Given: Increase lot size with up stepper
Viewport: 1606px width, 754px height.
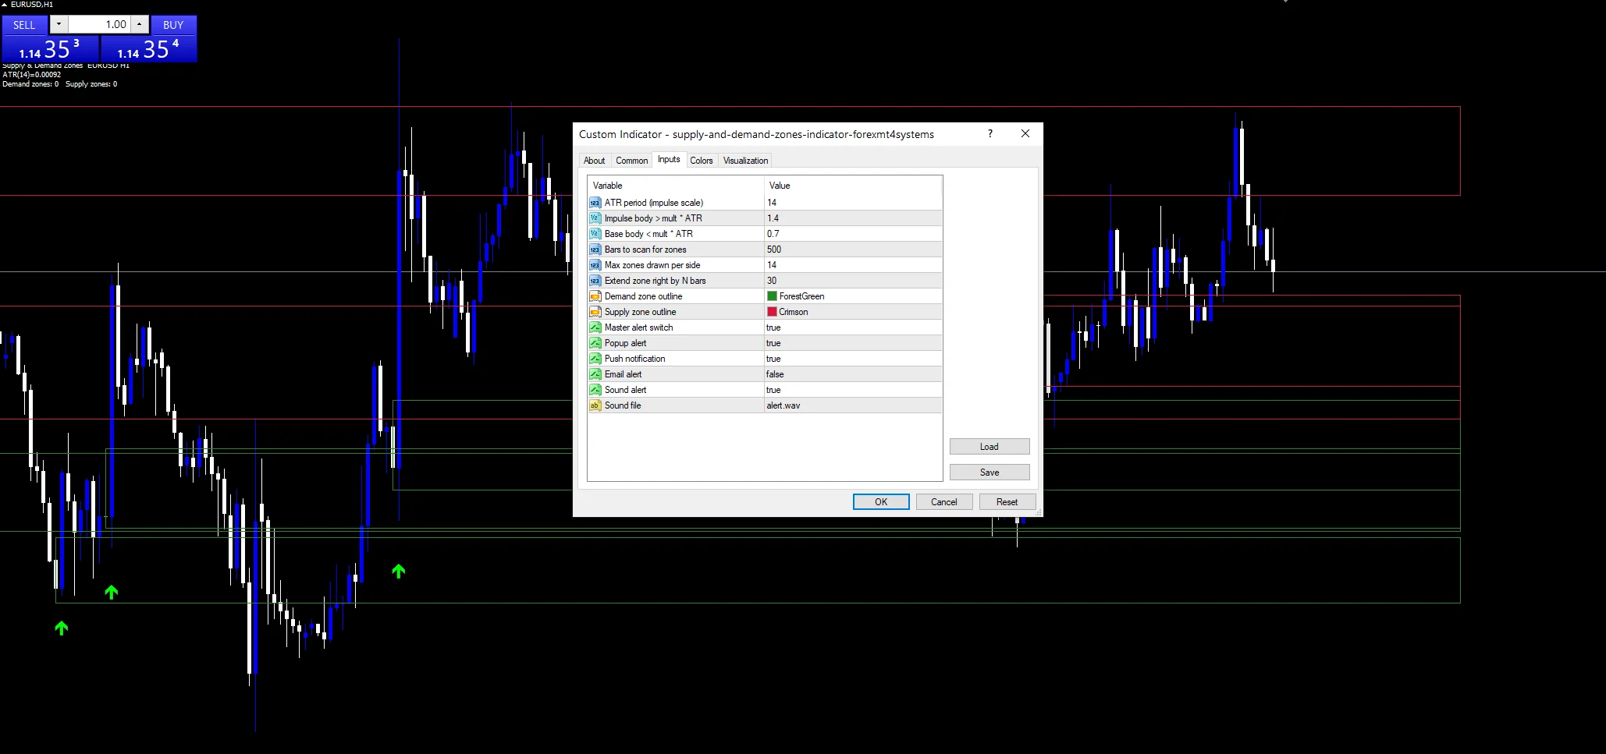Looking at the screenshot, I should coord(139,24).
